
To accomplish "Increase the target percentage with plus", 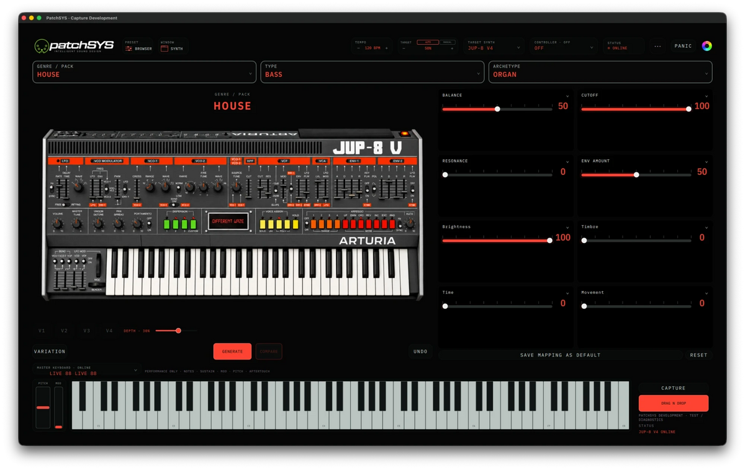I will (452, 48).
